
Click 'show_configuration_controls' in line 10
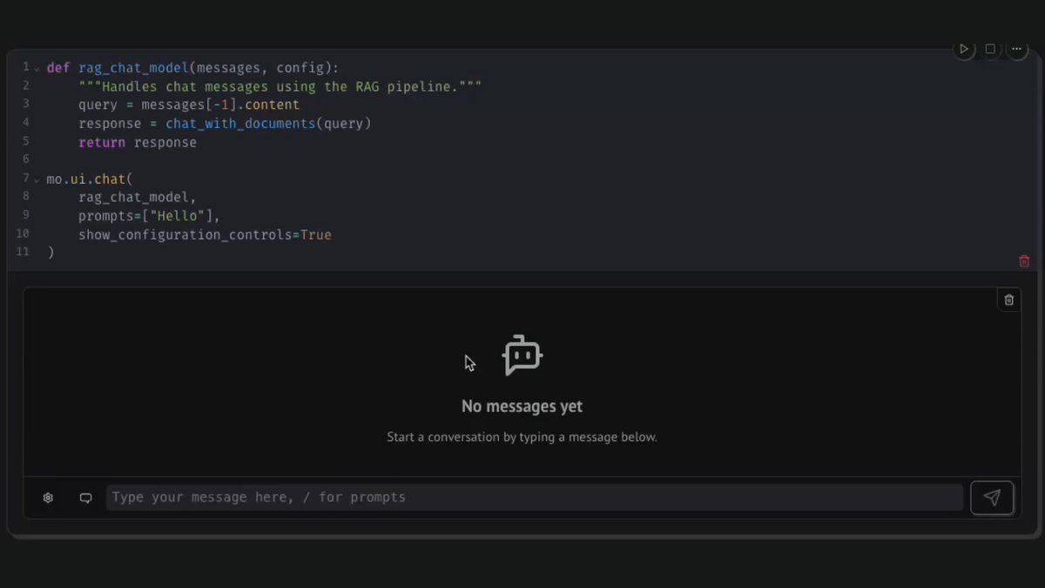pos(185,235)
